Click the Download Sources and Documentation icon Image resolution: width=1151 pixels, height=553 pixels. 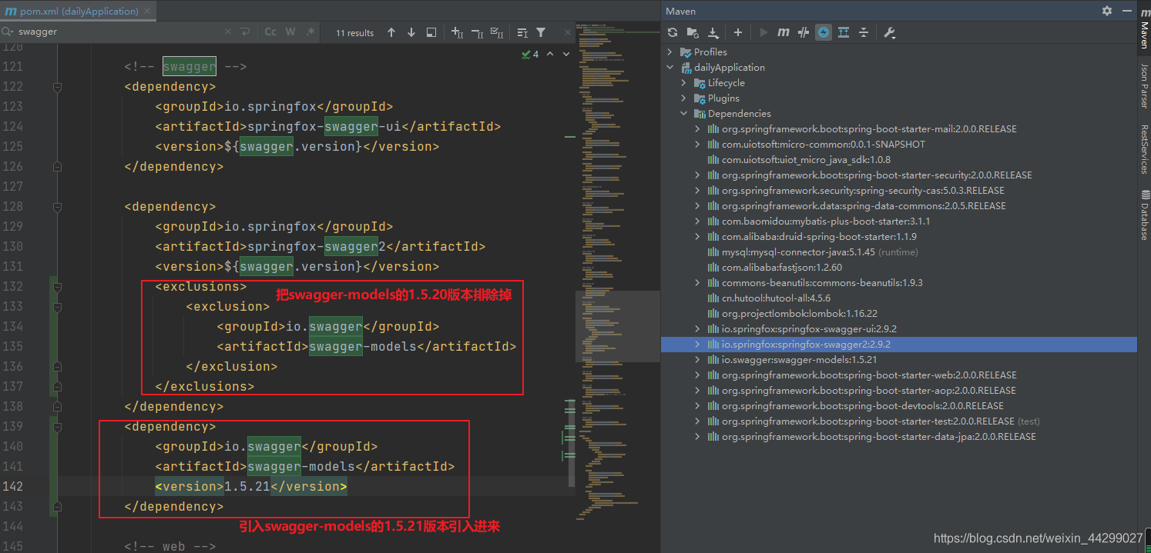pos(713,32)
